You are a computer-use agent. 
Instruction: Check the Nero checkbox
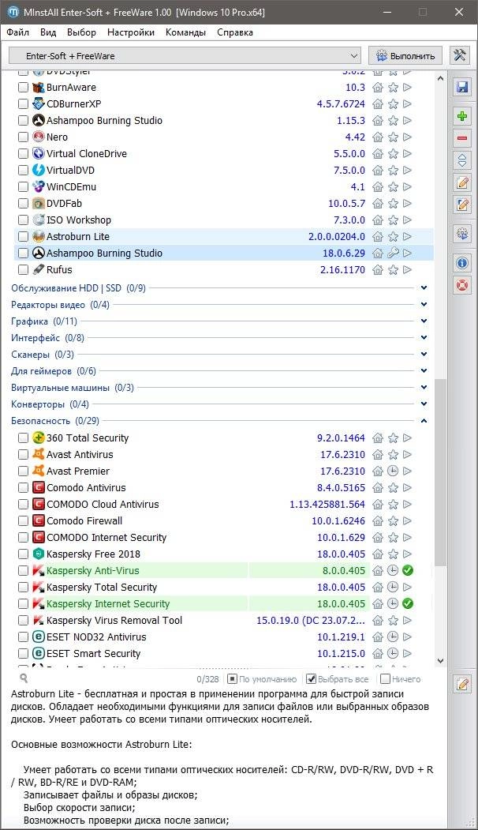[x=23, y=137]
